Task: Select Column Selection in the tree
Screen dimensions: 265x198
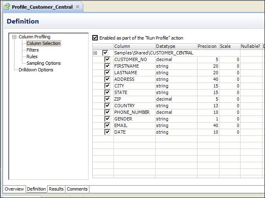Action: 43,43
